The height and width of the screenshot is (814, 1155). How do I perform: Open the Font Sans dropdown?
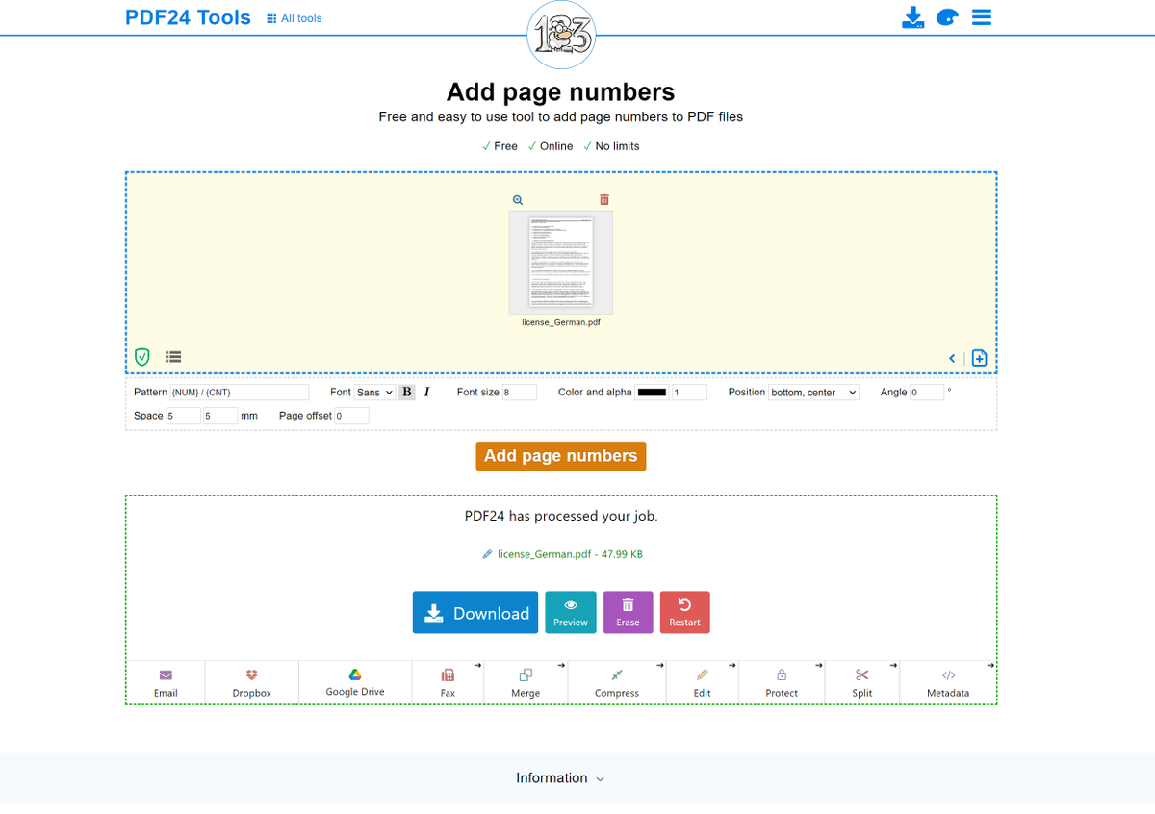374,393
